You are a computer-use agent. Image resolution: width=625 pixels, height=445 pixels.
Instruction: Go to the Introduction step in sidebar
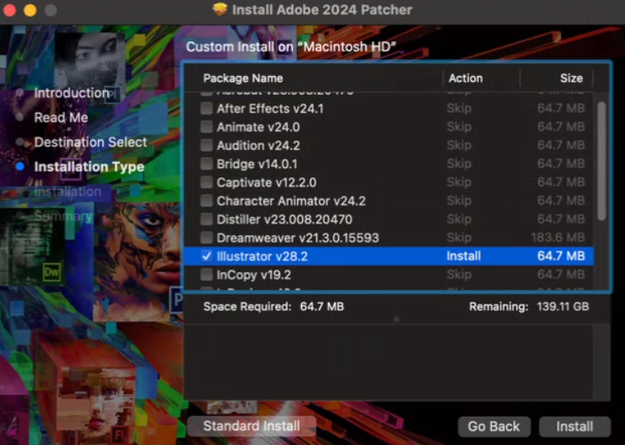[x=71, y=93]
